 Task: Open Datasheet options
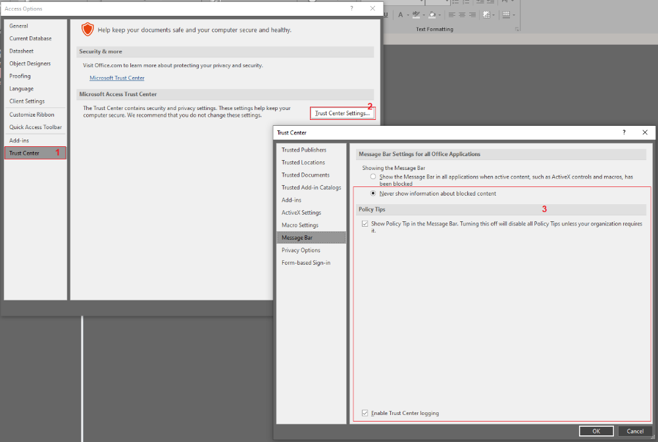pos(36,51)
